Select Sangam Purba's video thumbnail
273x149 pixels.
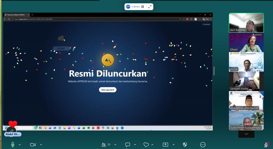[246, 81]
